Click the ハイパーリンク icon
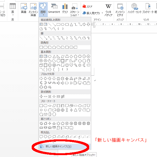 click(134, 8)
